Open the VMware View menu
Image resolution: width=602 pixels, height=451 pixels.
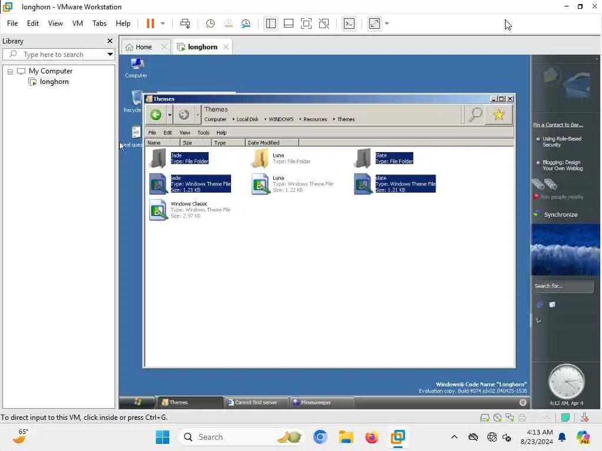(x=55, y=23)
